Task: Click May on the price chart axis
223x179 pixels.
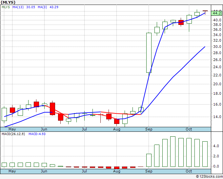Action: (x=12, y=129)
